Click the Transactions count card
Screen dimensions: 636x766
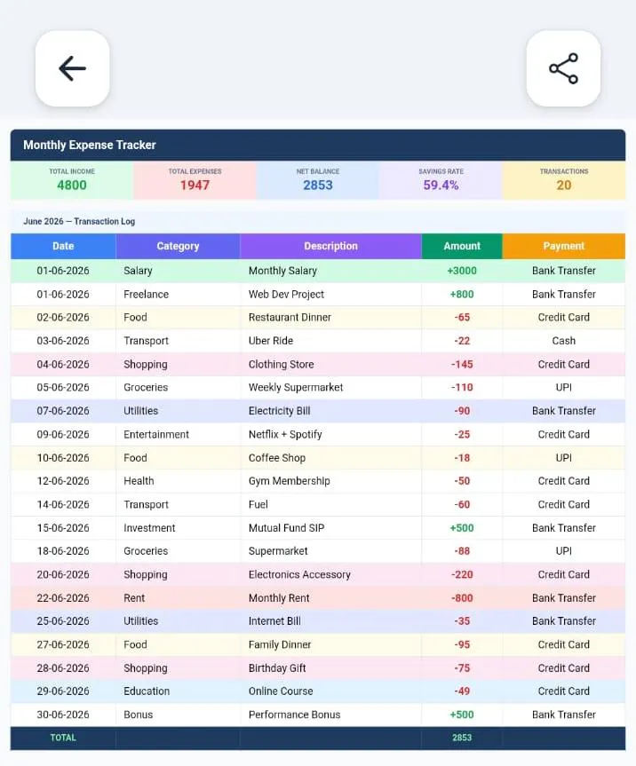pyautogui.click(x=564, y=180)
